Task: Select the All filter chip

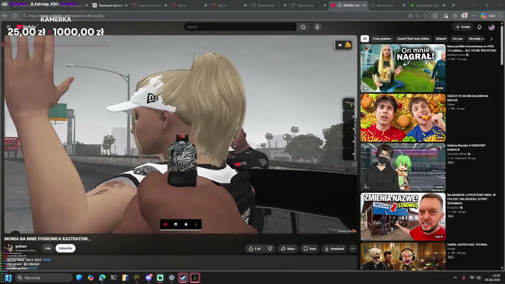Action: (365, 39)
